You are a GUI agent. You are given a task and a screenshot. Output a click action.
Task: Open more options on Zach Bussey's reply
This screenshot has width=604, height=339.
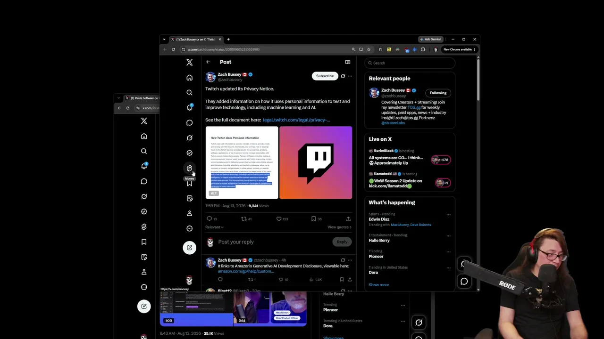point(350,260)
